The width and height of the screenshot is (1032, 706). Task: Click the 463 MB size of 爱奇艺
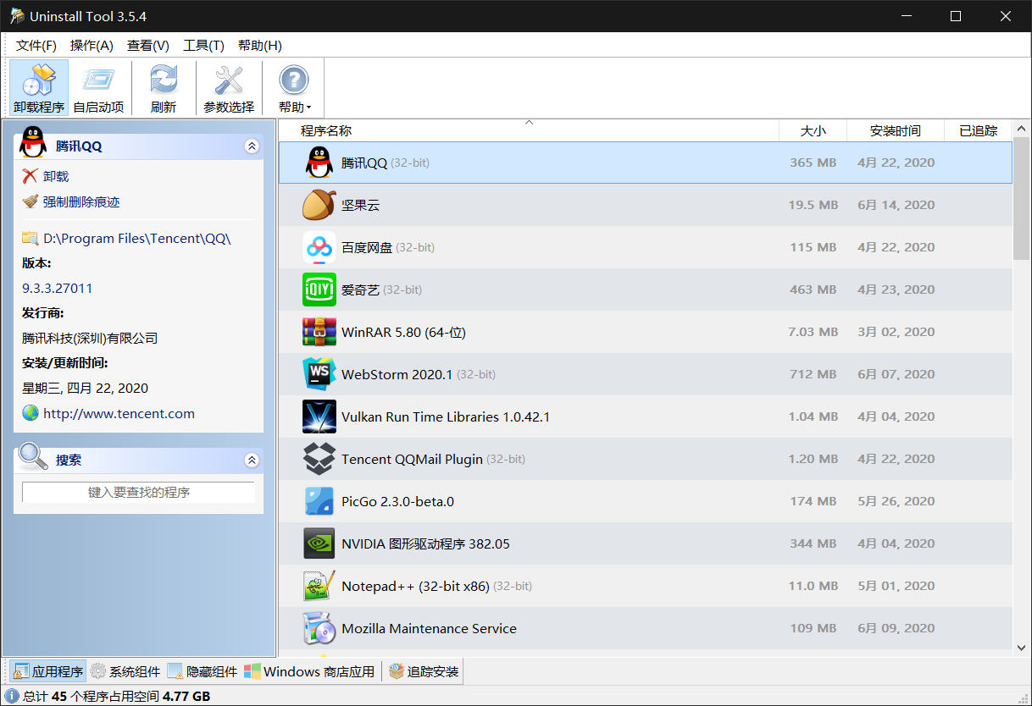click(813, 290)
